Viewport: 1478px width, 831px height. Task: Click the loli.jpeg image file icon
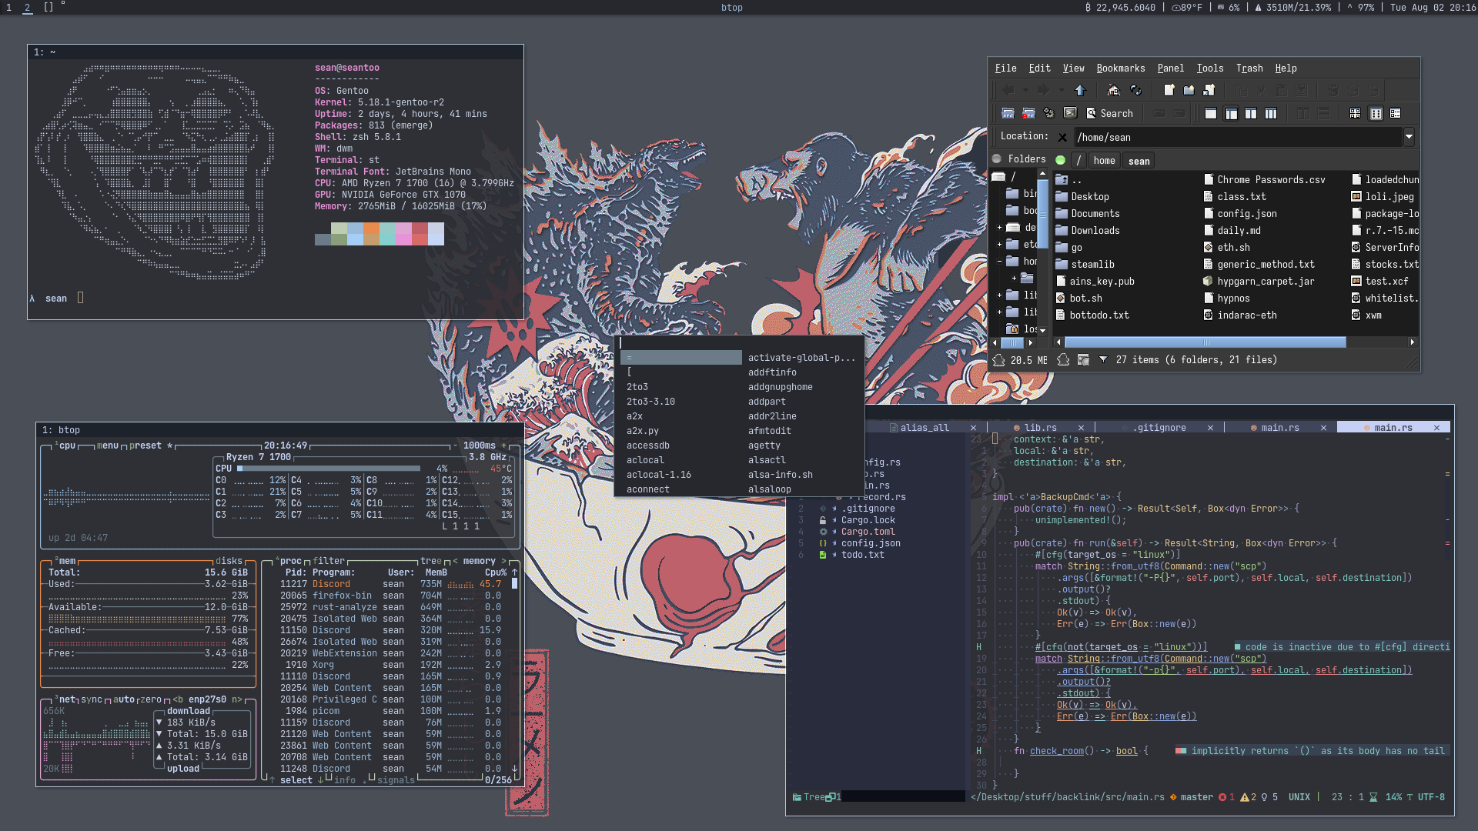(1356, 196)
